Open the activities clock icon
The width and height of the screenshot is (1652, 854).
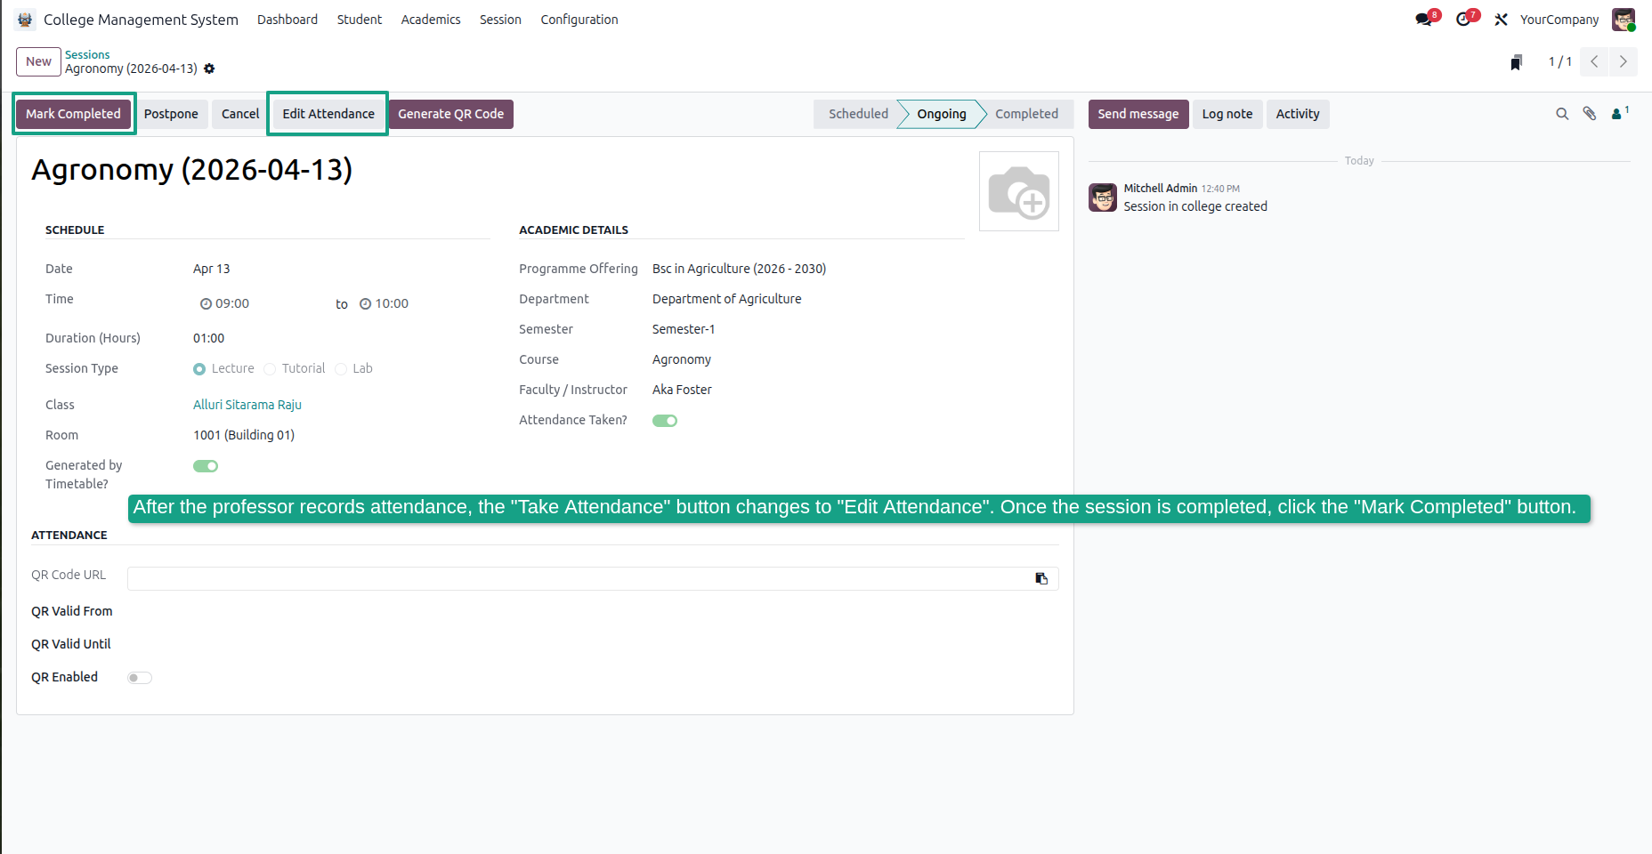point(1465,19)
